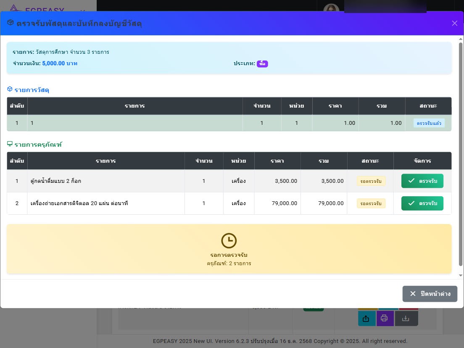This screenshot has height=348, width=464.
Task: Click the รอตรวจรับ badge for the water dispenser
Action: pos(371,181)
